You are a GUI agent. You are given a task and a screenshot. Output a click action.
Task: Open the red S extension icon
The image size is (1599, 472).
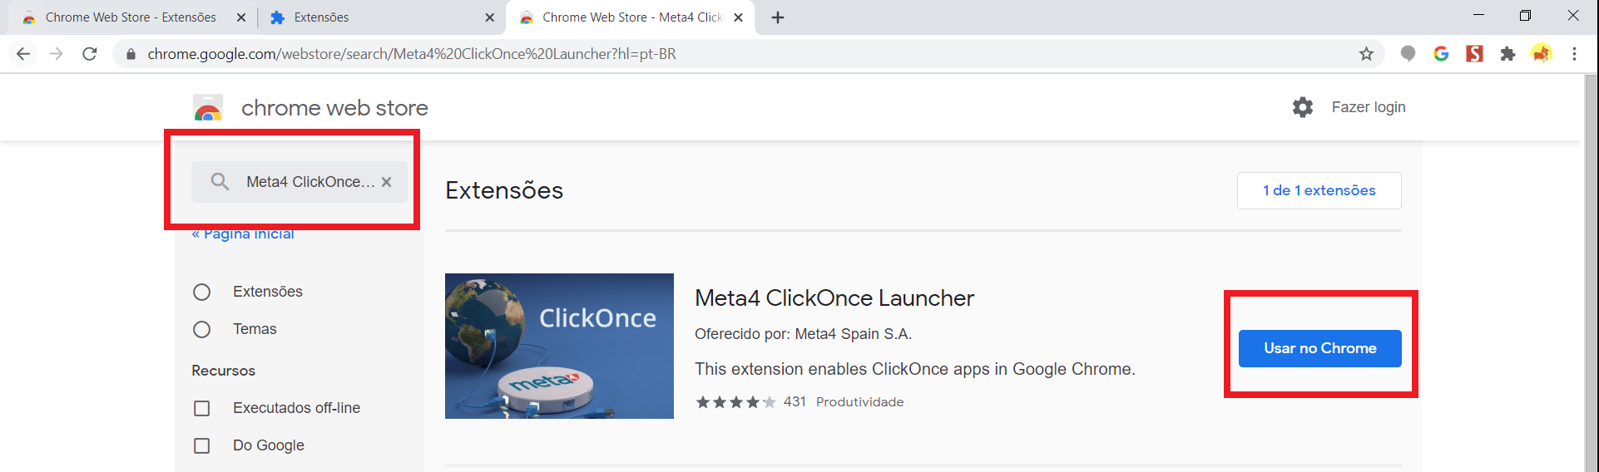(1474, 54)
